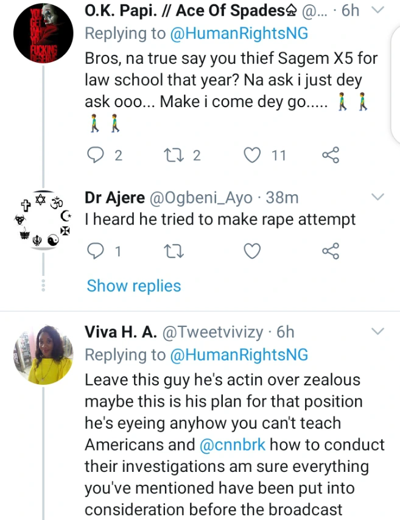Open Dr Ajere's profile name
400x520 pixels.
115,198
